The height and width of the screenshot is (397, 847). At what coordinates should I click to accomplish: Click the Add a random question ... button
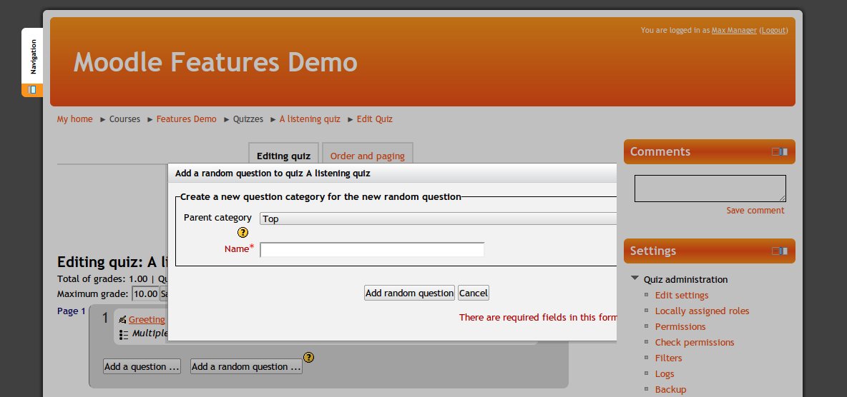pyautogui.click(x=246, y=366)
